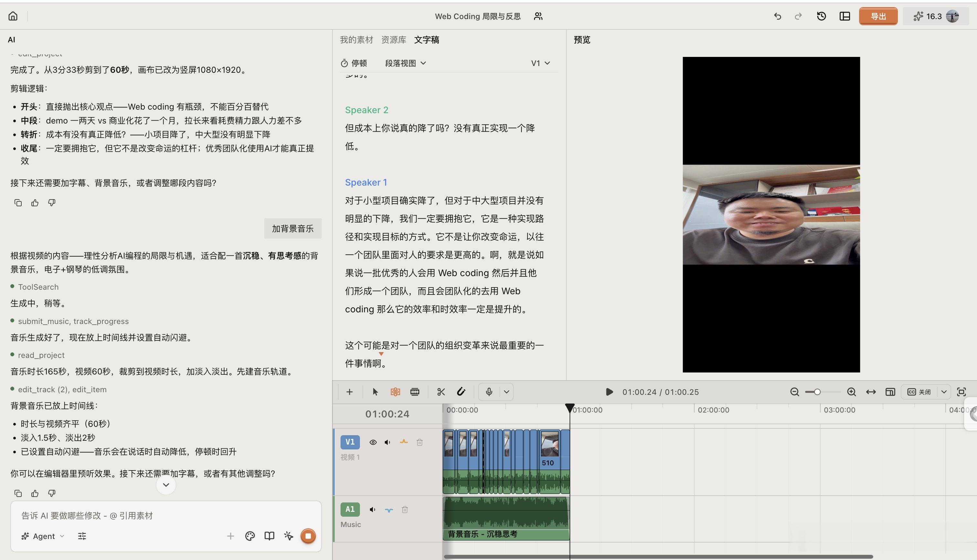Play the timeline preview

pos(609,392)
